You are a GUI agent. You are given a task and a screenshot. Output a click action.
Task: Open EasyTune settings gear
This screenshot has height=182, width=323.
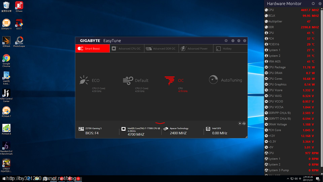(226, 41)
